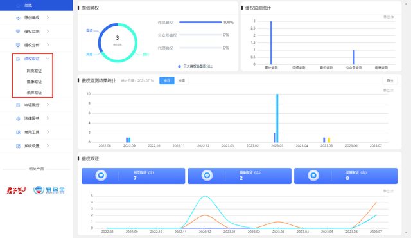Click the 侵权分析 sidebar icon

click(18, 45)
